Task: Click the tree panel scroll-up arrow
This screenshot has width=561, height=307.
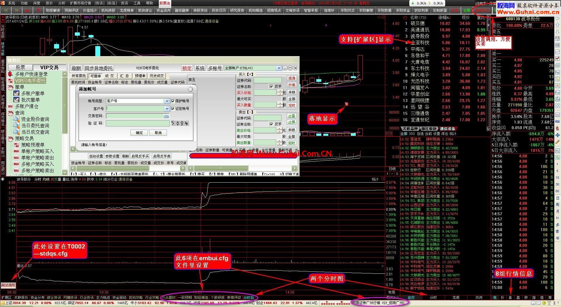Action: [x=65, y=74]
